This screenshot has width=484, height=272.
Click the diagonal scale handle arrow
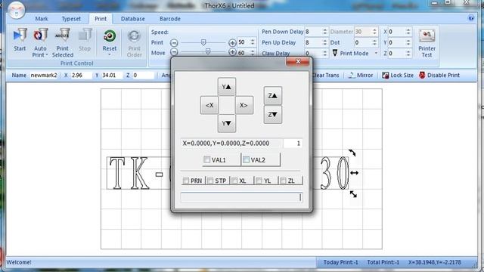click(x=353, y=194)
